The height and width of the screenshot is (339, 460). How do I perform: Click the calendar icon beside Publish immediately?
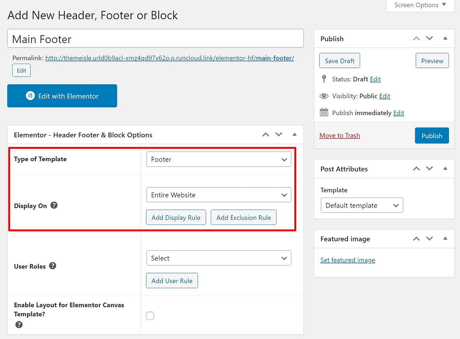coord(324,112)
